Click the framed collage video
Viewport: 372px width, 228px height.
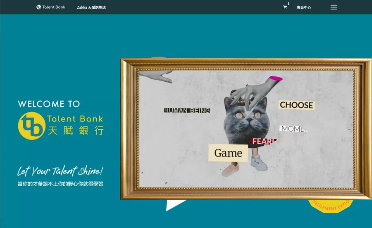[246, 129]
